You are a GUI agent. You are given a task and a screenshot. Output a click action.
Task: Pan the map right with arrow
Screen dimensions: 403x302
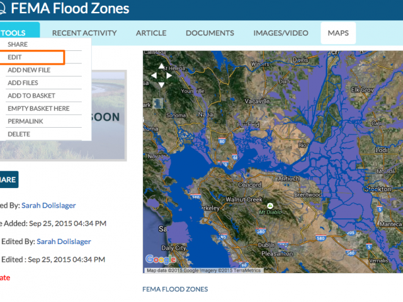pos(169,75)
